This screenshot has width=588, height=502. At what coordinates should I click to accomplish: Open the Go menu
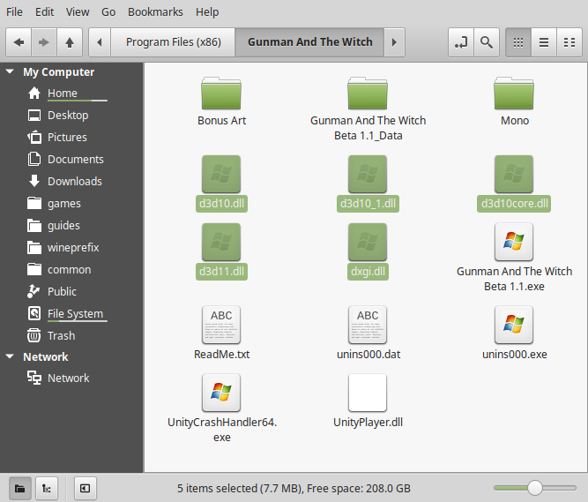click(x=108, y=12)
